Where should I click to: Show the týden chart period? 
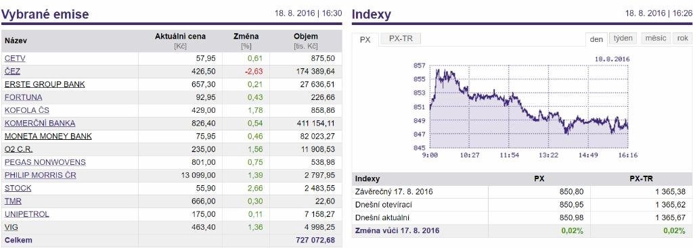point(623,39)
